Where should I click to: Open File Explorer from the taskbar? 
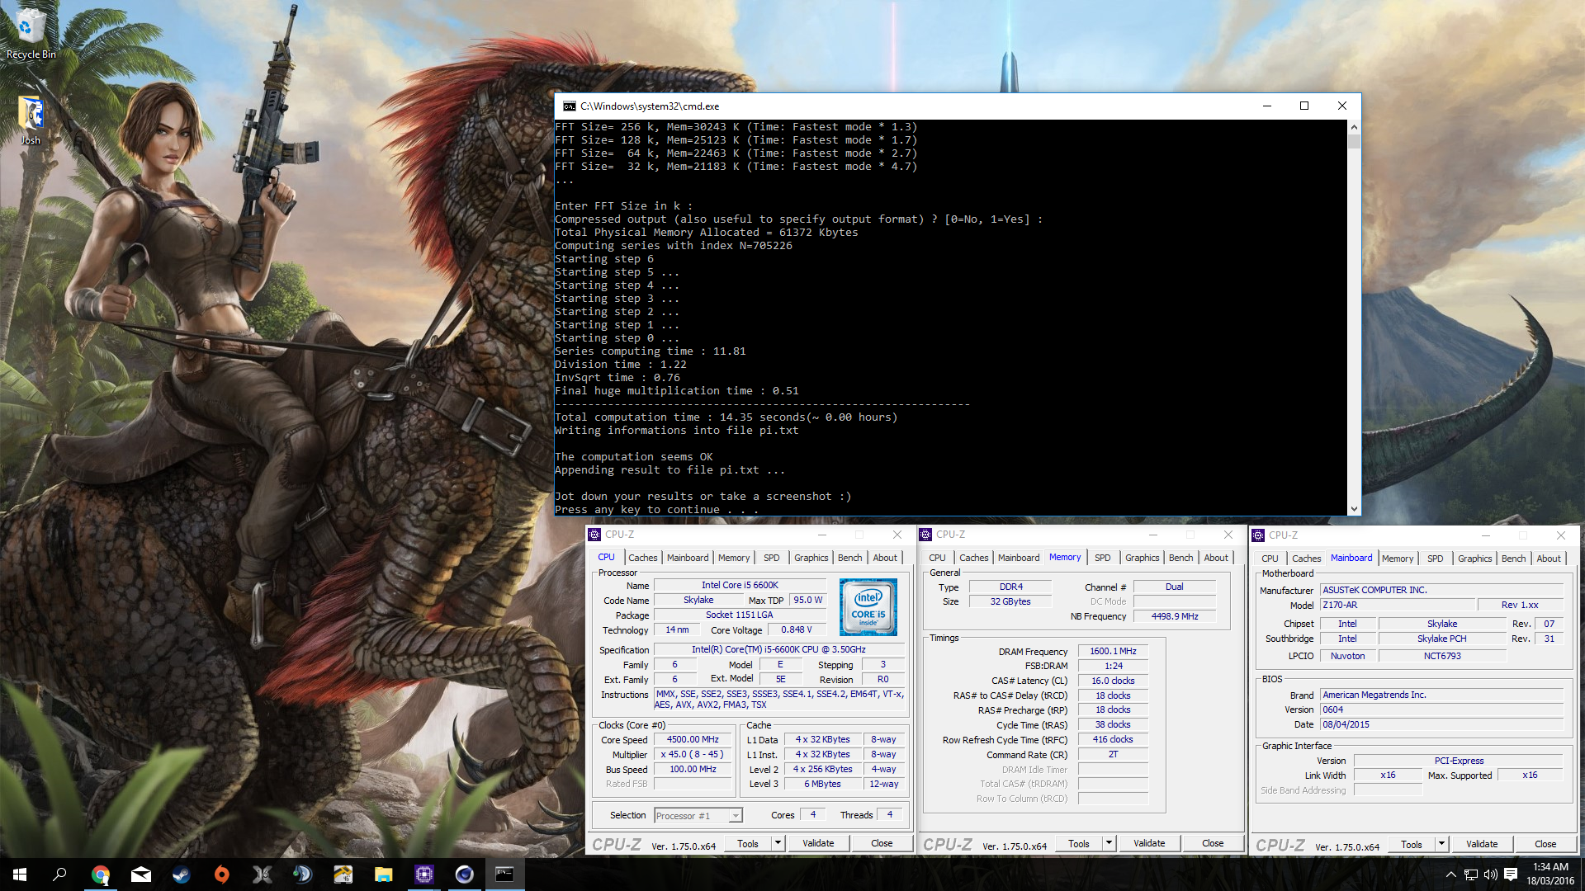[x=384, y=874]
